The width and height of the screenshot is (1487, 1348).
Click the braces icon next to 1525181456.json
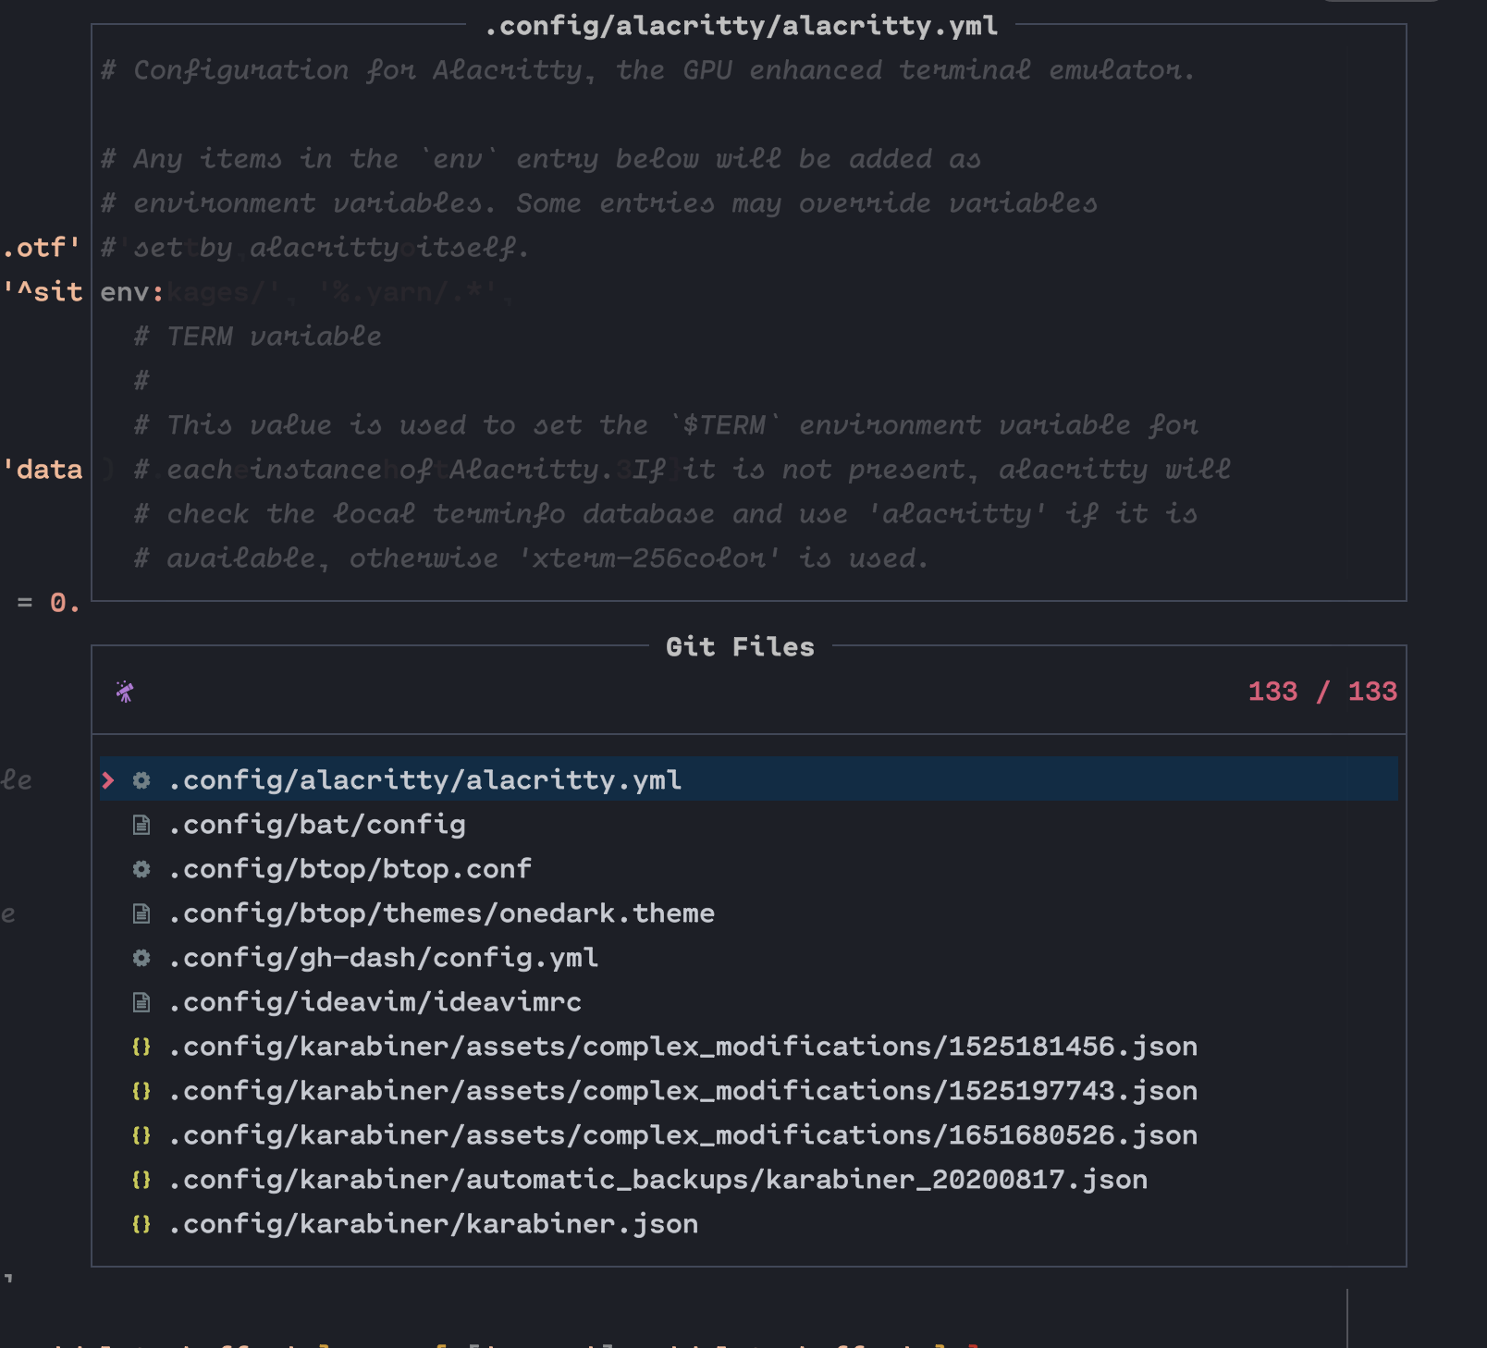point(140,1046)
